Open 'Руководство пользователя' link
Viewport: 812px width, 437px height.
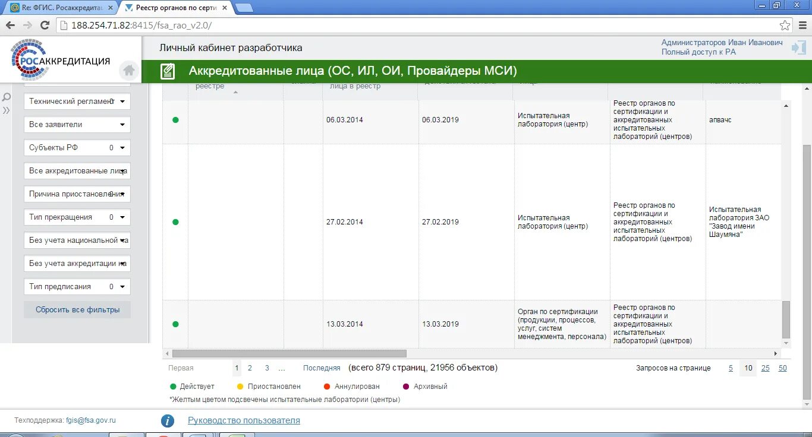click(244, 420)
